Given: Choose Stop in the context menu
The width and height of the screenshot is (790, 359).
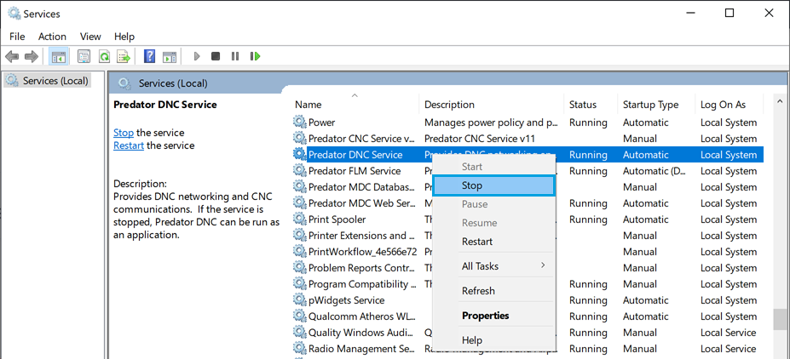Looking at the screenshot, I should (x=493, y=185).
